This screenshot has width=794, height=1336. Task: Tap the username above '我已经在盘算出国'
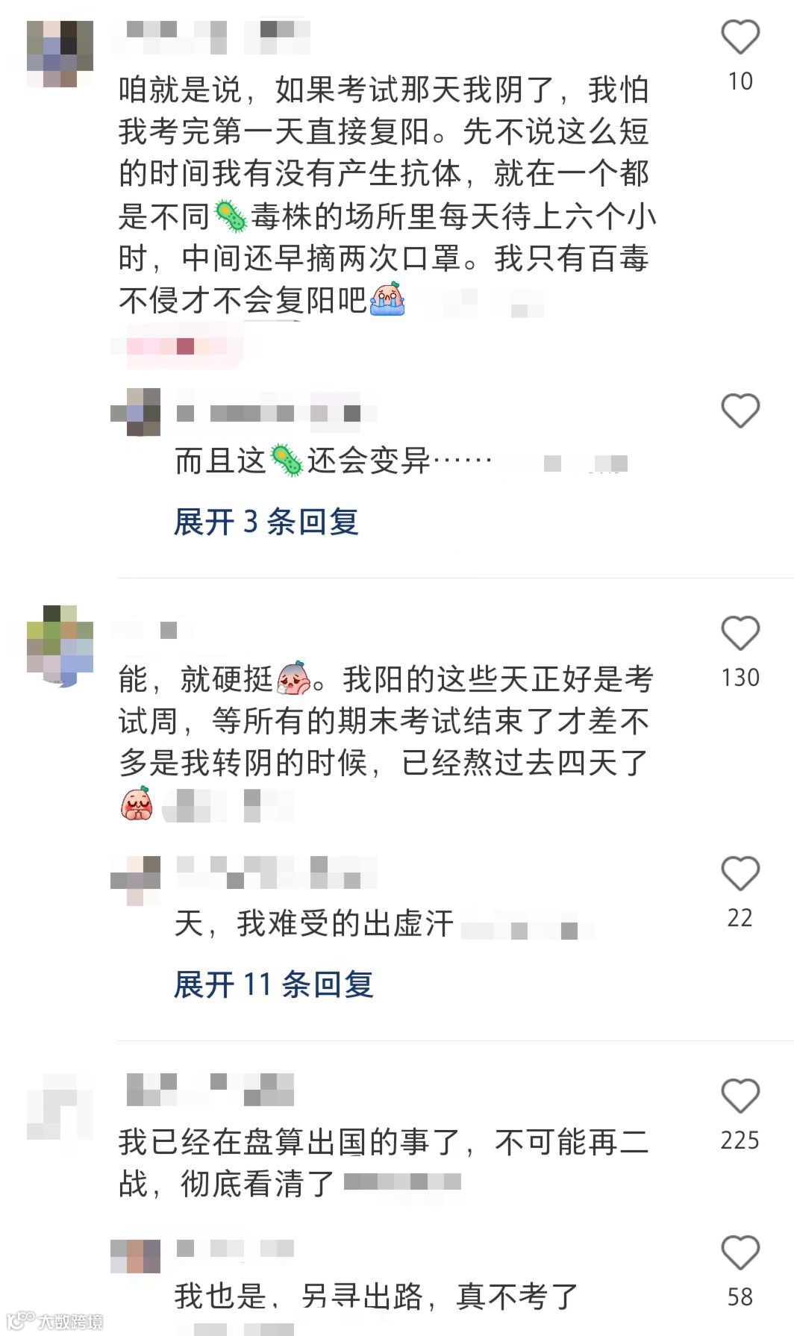click(210, 1090)
